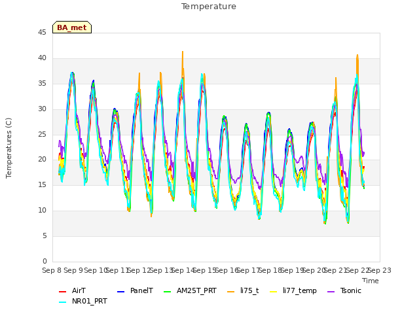Click the 5 y-axis tick label

point(45,235)
